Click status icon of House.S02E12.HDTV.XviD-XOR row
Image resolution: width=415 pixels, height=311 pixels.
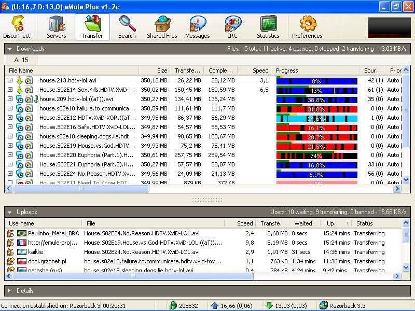point(20,118)
